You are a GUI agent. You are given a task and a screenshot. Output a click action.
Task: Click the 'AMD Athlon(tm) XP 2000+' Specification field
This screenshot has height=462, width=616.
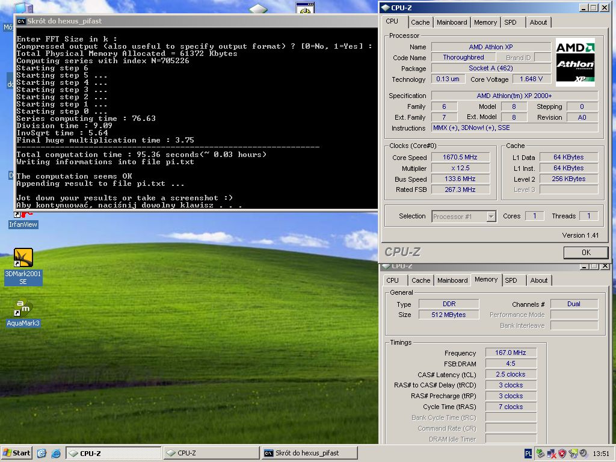click(x=514, y=96)
